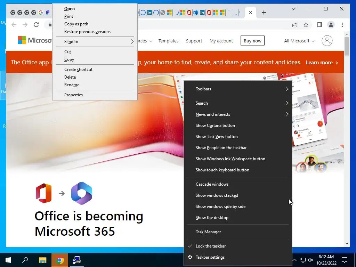Uncheck Lock the taskbar
The height and width of the screenshot is (267, 356).
click(238, 246)
